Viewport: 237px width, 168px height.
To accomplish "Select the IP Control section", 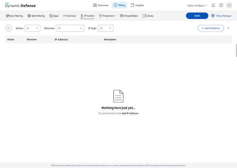I will click(x=87, y=16).
